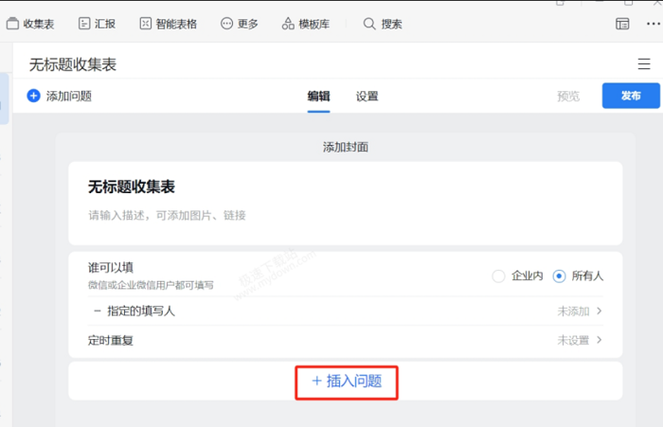Click the layout panel icon at top right
The width and height of the screenshot is (663, 427).
(x=622, y=25)
